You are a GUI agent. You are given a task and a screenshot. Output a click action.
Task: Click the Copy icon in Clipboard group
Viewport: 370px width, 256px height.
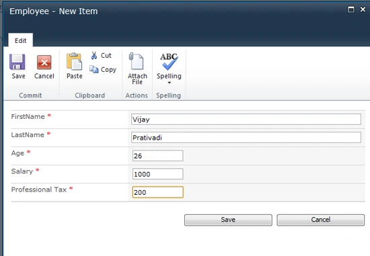[94, 69]
